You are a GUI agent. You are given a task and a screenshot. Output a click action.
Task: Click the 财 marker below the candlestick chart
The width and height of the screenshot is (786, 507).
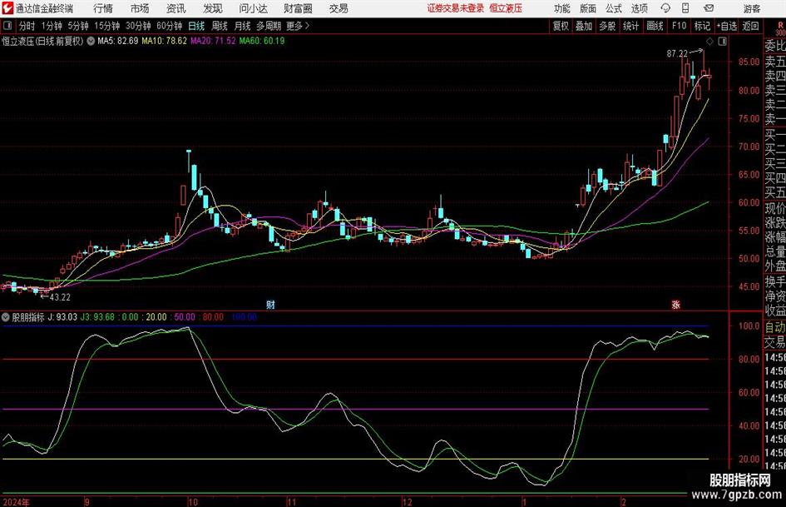270,304
